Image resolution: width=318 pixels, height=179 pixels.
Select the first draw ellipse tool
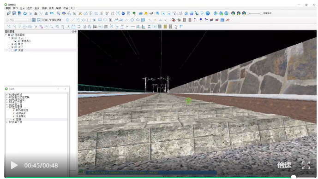[84, 20]
